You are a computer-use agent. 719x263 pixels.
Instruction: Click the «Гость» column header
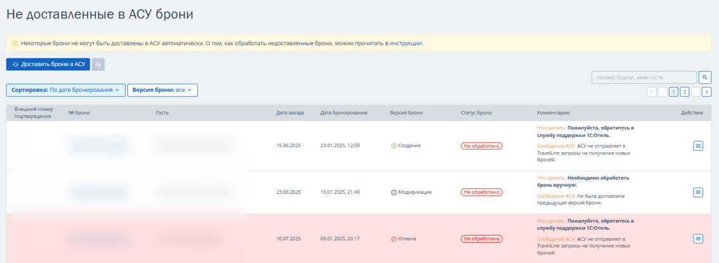pos(163,113)
